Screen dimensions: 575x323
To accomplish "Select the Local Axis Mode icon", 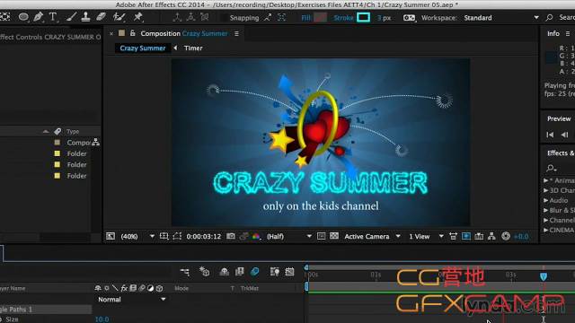I will point(178,17).
